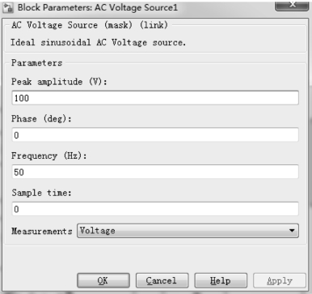Image resolution: width=312 pixels, height=294 pixels.
Task: Click the Peak amplitude input field
Action: click(x=155, y=98)
